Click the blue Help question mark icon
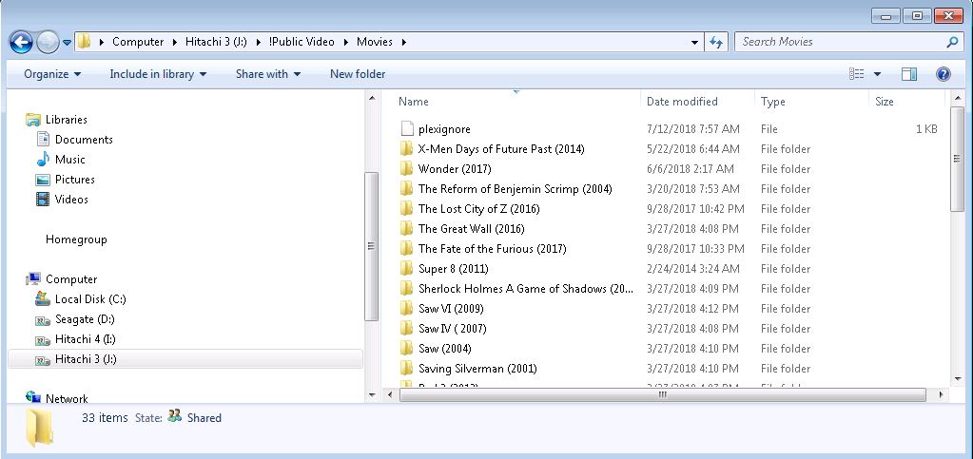The image size is (973, 459). coord(944,74)
